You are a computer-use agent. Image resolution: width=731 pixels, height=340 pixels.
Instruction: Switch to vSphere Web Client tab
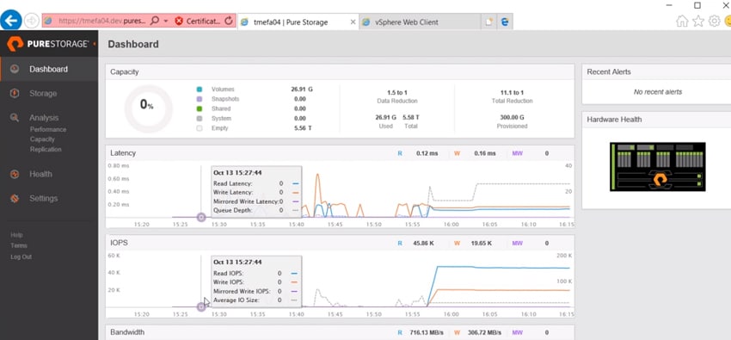(420, 22)
